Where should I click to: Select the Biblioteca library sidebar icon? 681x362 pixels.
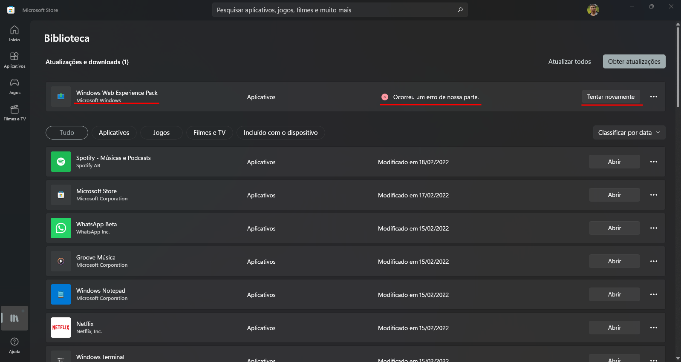(x=14, y=318)
